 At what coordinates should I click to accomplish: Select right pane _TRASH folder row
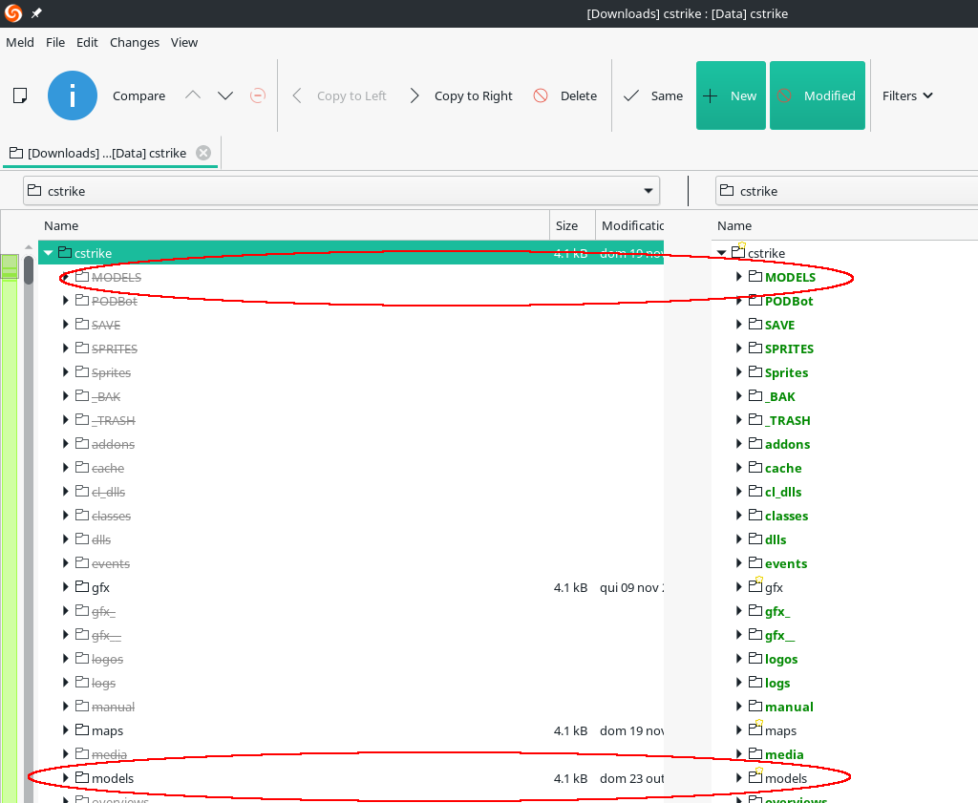click(844, 419)
